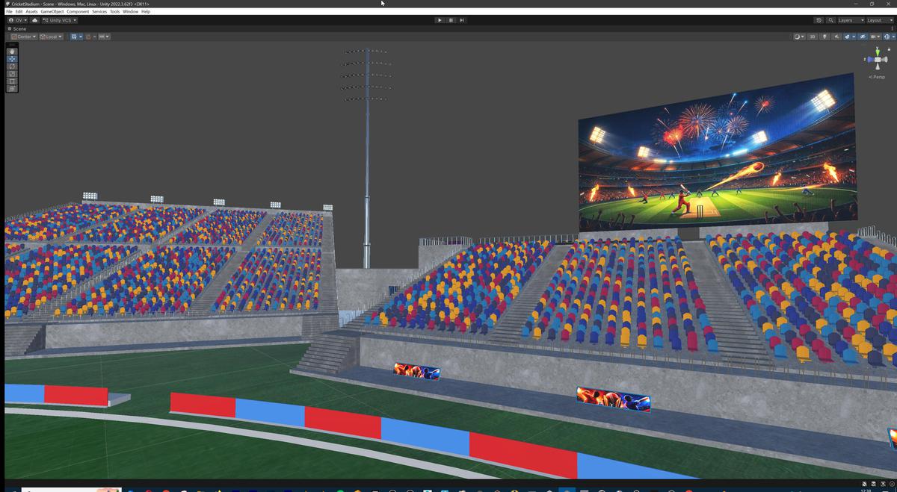Select the Scale tool
Image resolution: width=897 pixels, height=492 pixels.
point(12,74)
